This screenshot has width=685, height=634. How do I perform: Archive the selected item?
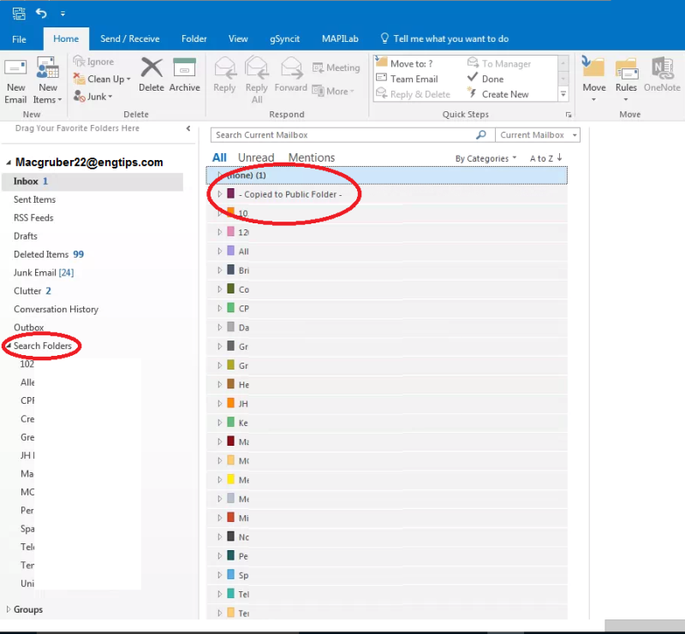(x=184, y=74)
